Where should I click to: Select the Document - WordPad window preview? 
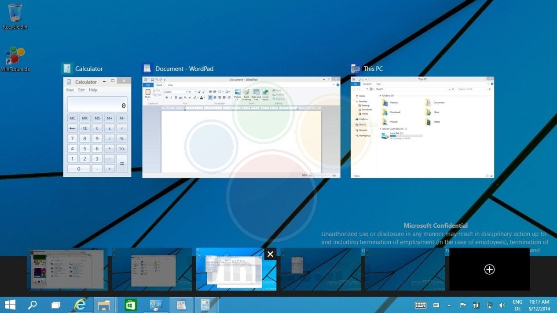(x=241, y=127)
